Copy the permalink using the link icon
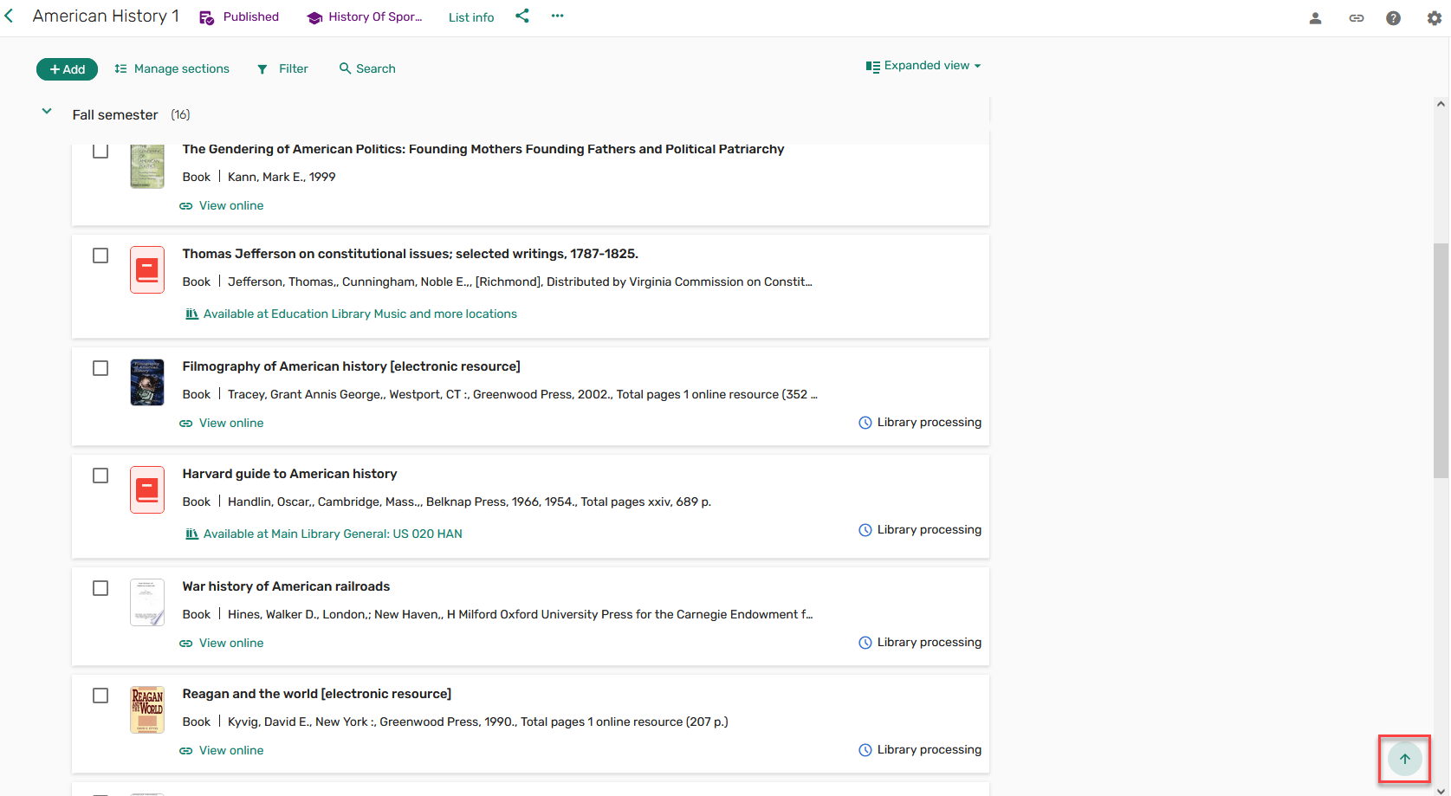Viewport: 1451px width, 796px height. click(x=1357, y=17)
